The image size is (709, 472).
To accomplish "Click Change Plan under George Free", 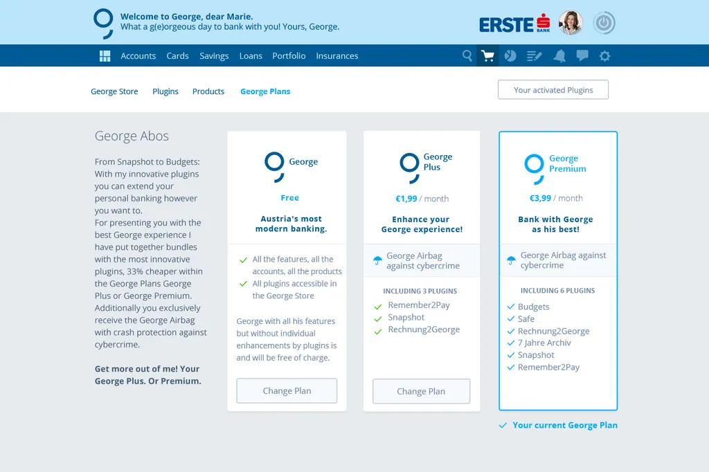I will click(x=287, y=390).
